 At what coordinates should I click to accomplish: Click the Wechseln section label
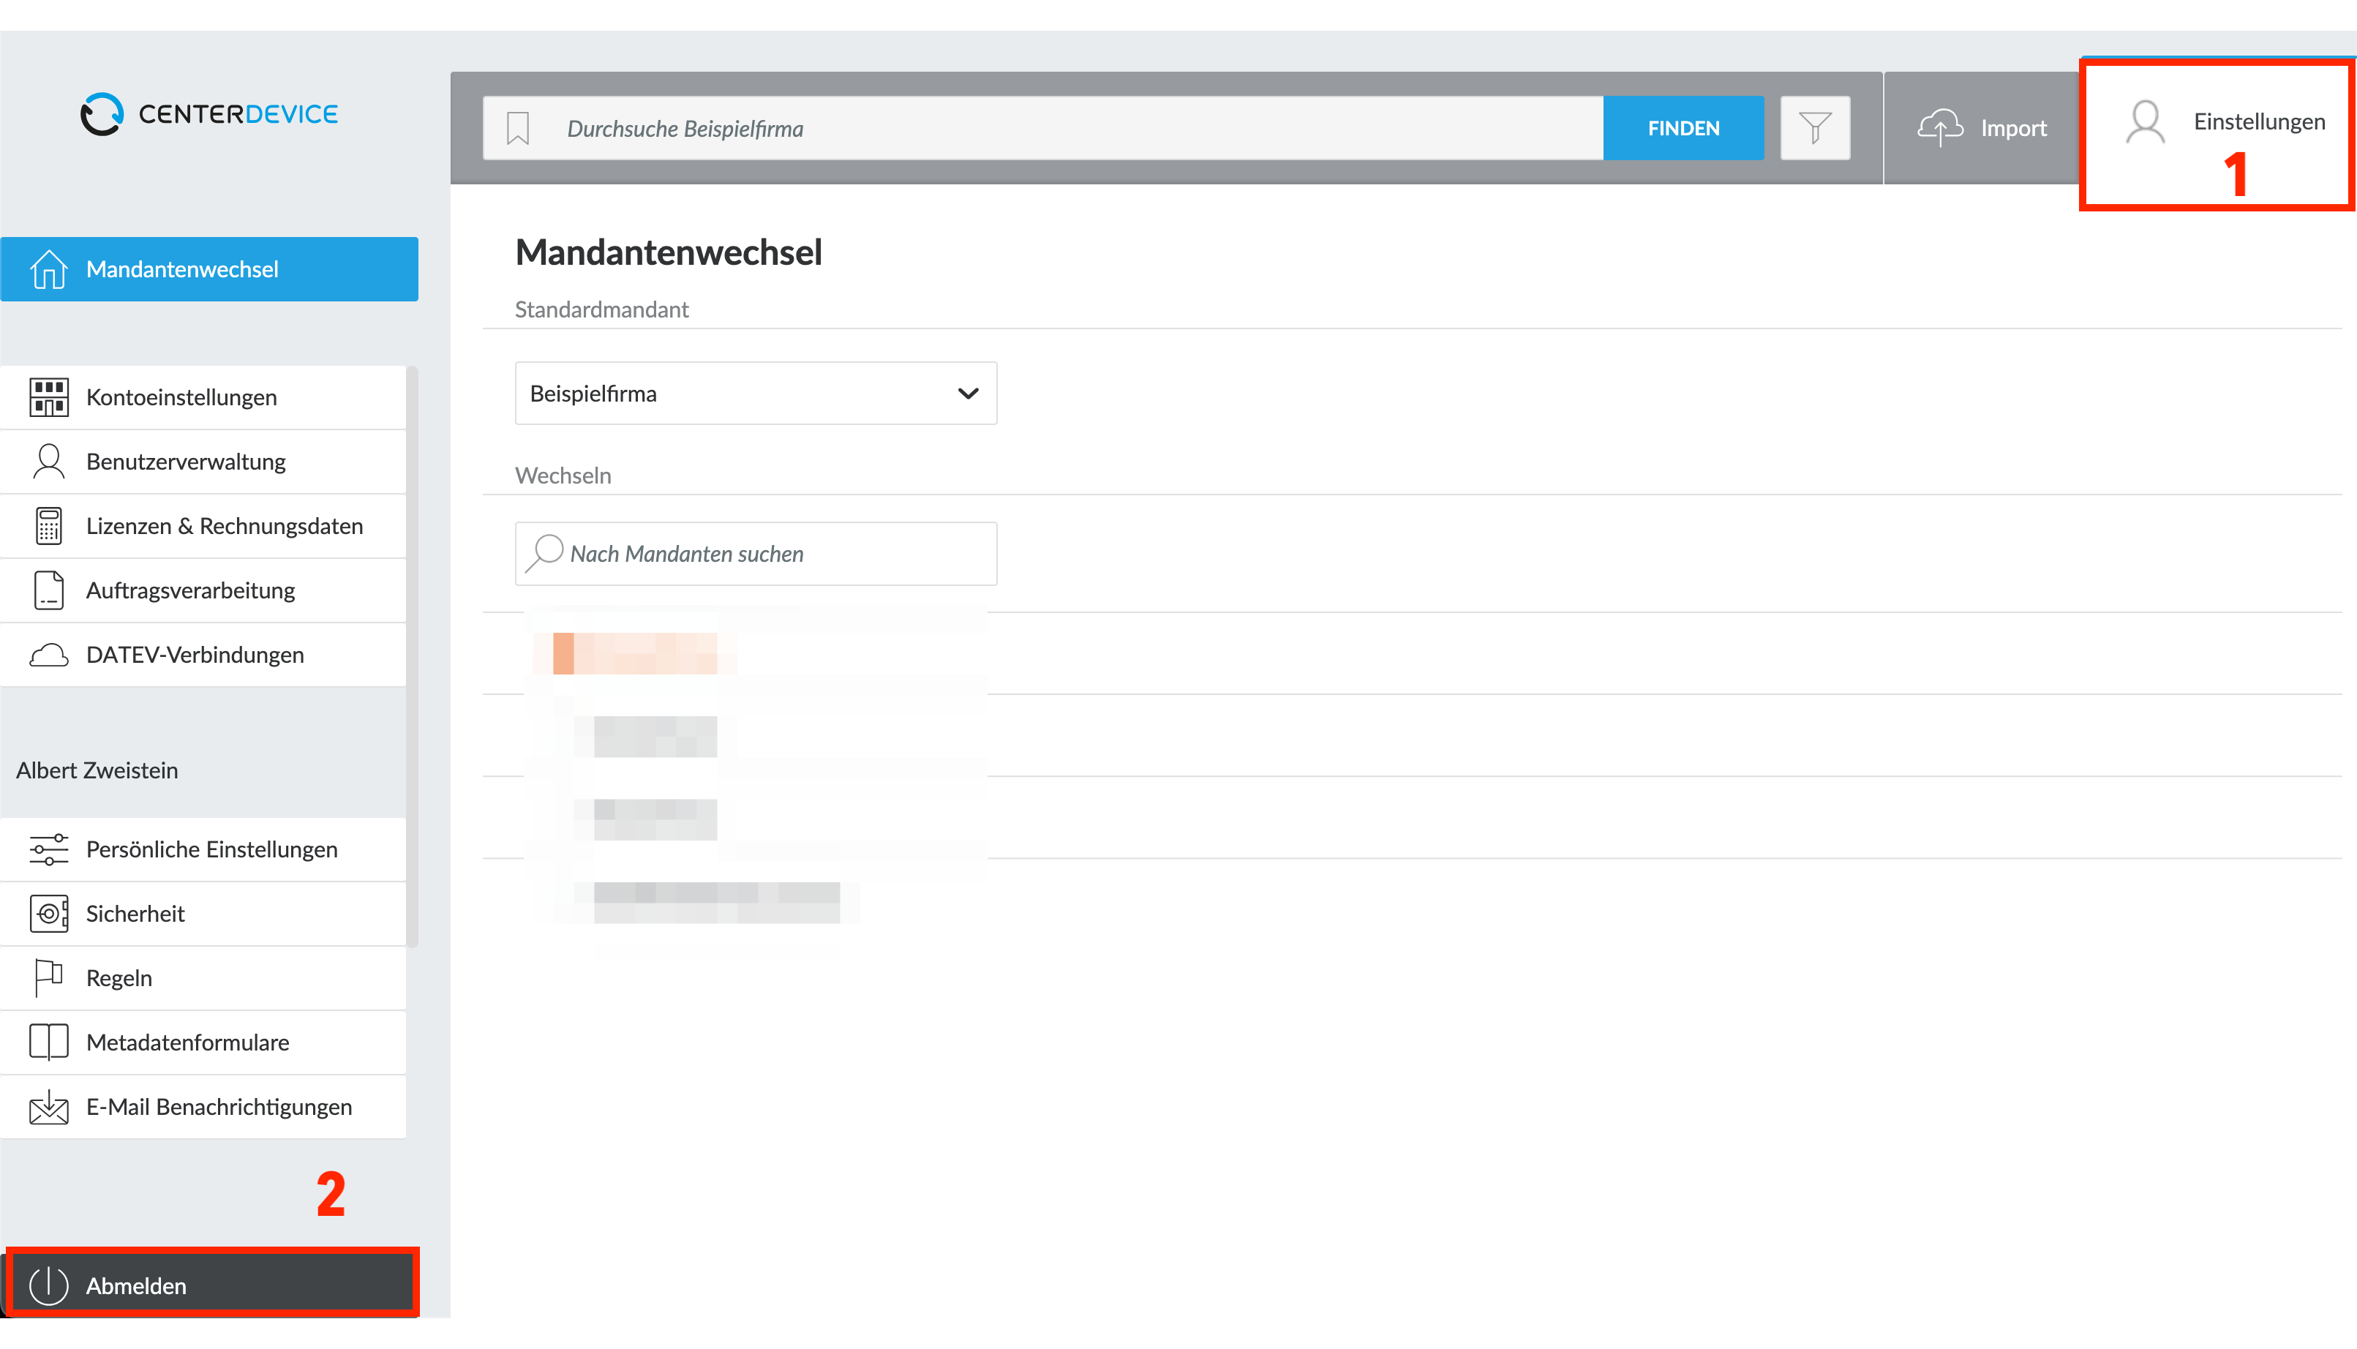tap(563, 476)
